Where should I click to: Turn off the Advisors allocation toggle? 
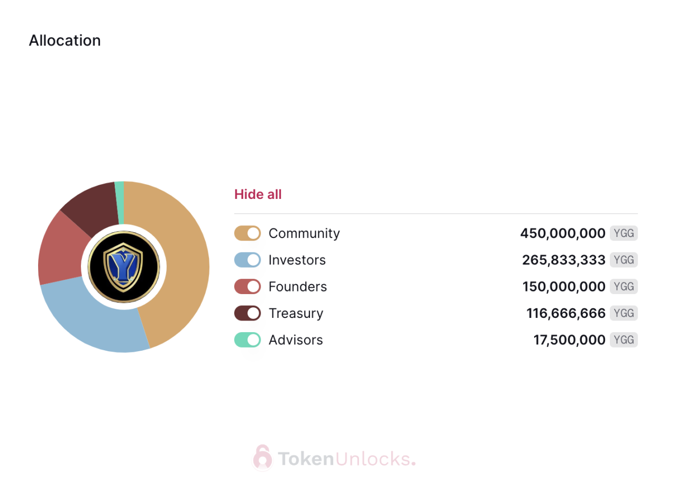(248, 340)
